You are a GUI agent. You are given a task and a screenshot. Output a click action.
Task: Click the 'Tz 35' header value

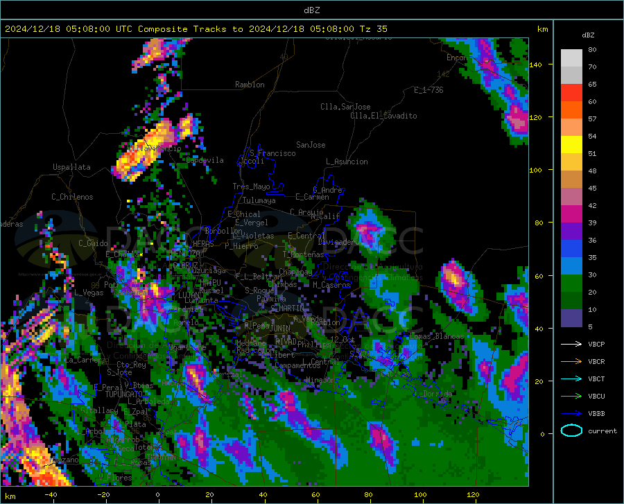click(373, 29)
